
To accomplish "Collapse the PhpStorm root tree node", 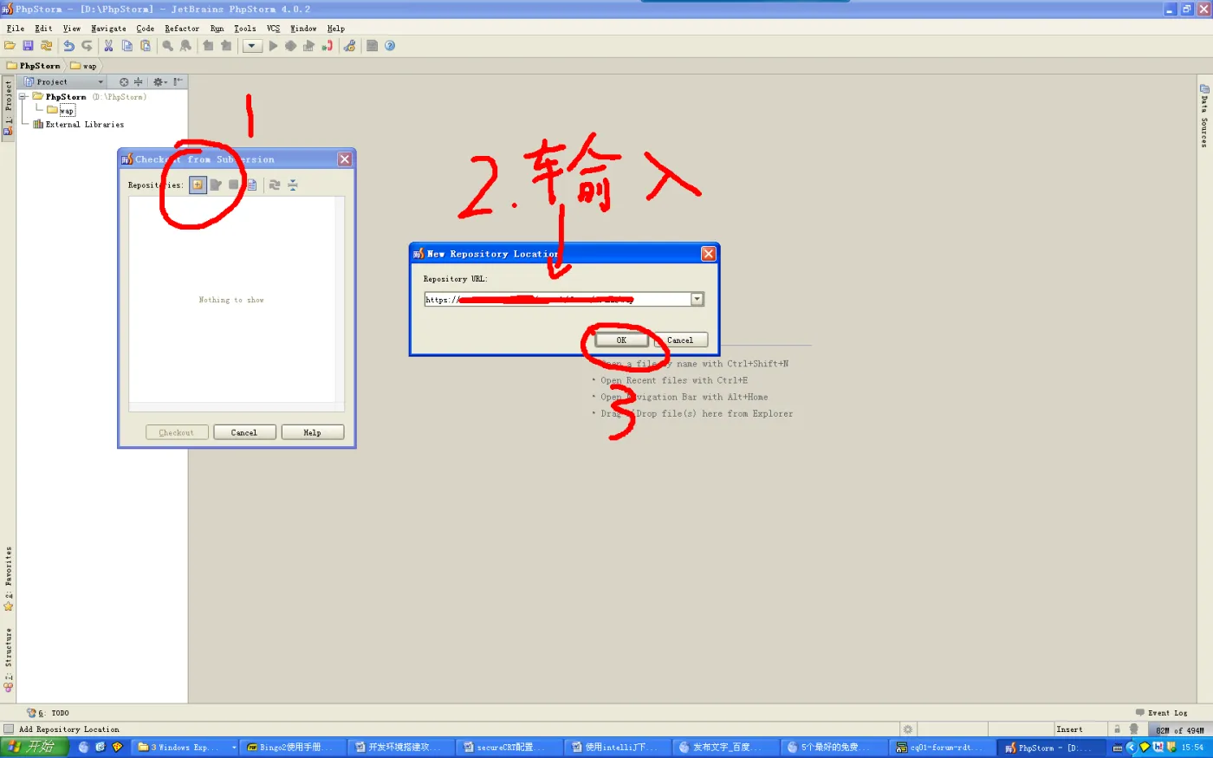I will coord(23,97).
